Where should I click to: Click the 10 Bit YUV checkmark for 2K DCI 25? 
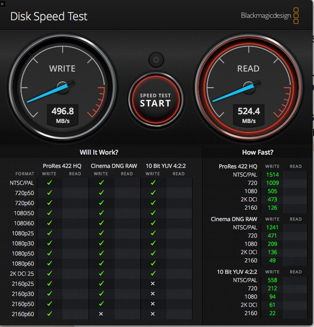[153, 273]
